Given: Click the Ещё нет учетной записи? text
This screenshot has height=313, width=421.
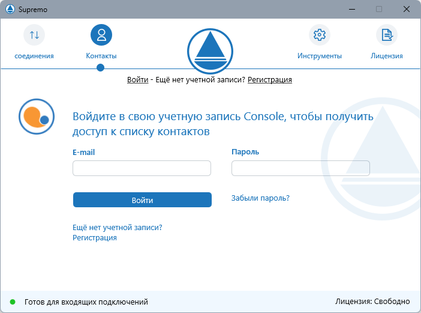Looking at the screenshot, I should coord(118,228).
